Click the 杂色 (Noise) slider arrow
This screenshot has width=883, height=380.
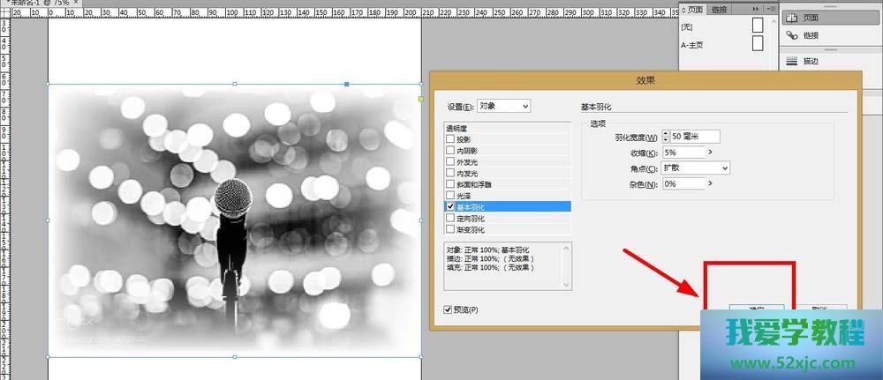[711, 184]
